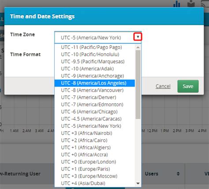Pick UTC +1 (Africa/Algiers)

tap(95, 148)
